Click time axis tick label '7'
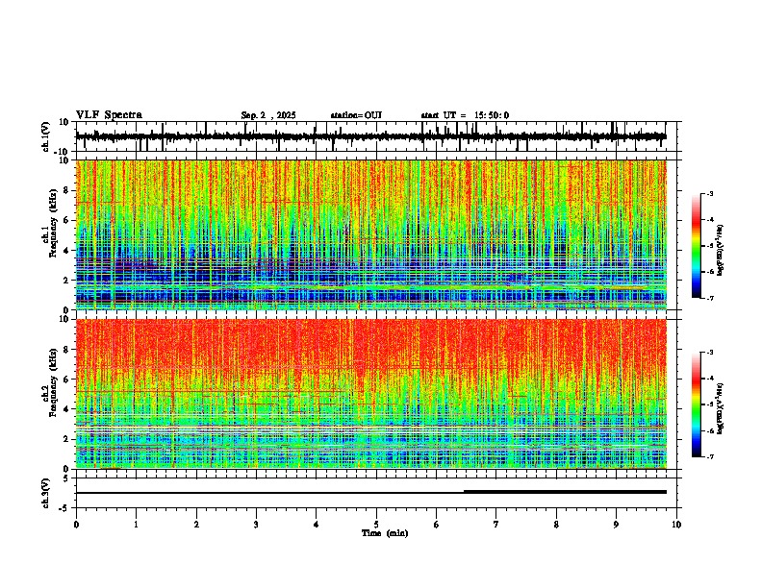 [x=496, y=525]
